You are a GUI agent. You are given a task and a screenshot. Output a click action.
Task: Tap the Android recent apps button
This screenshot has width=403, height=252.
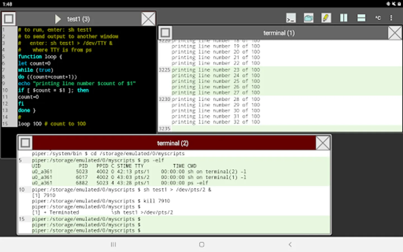click(x=113, y=244)
